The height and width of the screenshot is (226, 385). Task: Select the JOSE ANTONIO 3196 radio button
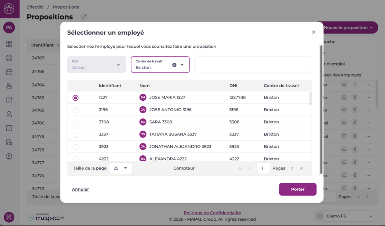point(76,110)
